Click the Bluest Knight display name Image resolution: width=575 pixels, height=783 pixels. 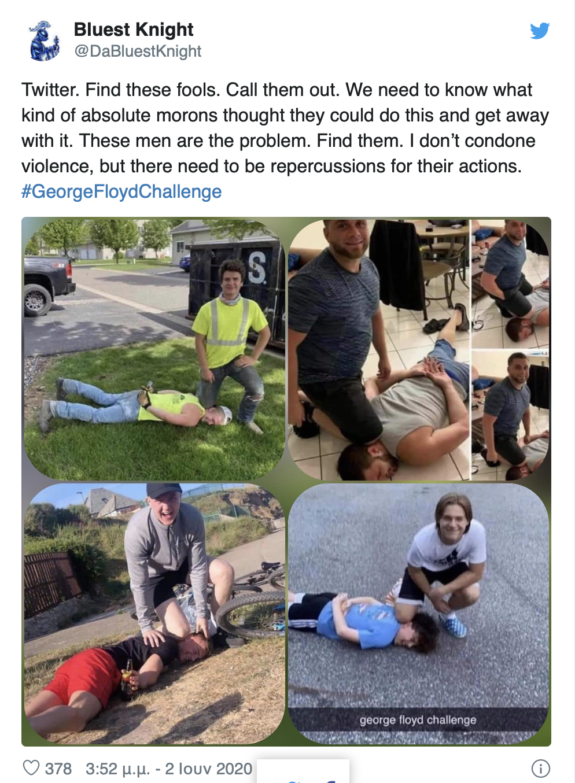coord(134,29)
